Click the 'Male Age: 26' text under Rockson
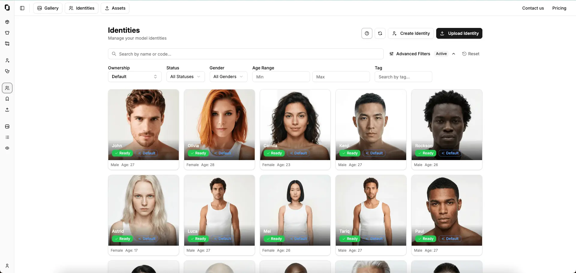 (426, 165)
